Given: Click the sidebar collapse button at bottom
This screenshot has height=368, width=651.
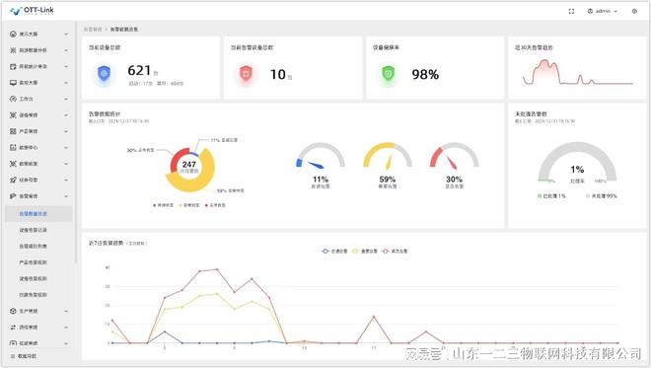Looking at the screenshot, I should (24, 356).
